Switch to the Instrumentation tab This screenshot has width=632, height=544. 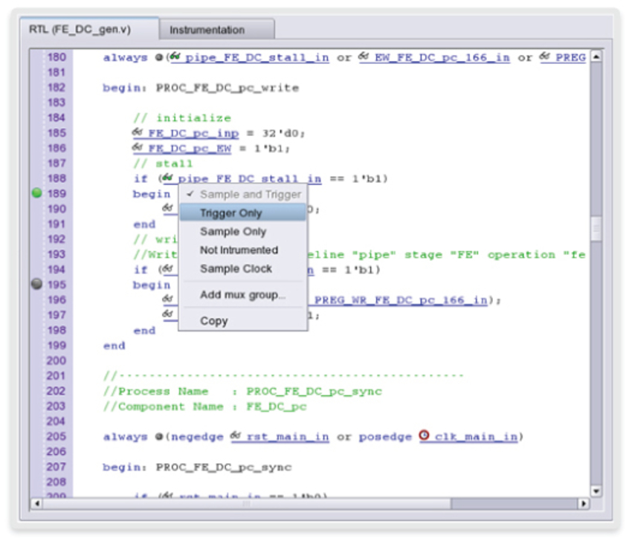207,30
